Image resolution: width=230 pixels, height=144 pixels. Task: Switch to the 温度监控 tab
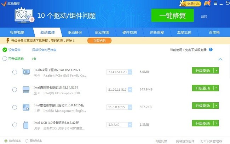tap(184, 32)
